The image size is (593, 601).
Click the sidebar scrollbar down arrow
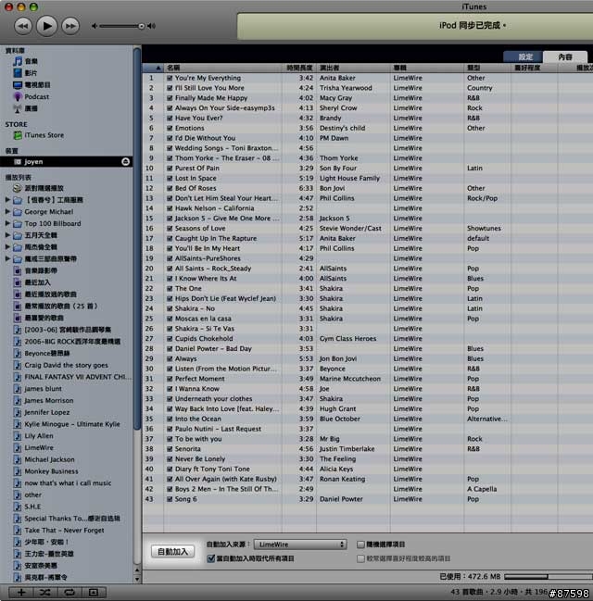point(137,580)
